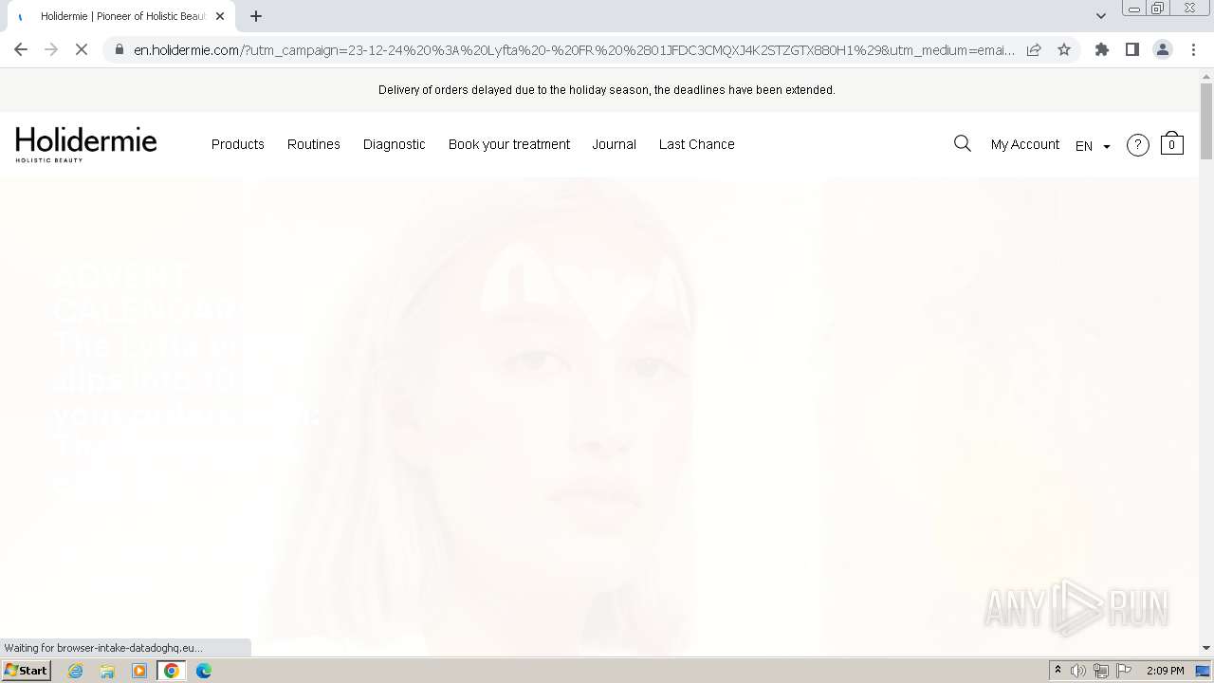The width and height of the screenshot is (1214, 683).
Task: Visit the Last Chance section
Action: (x=697, y=144)
